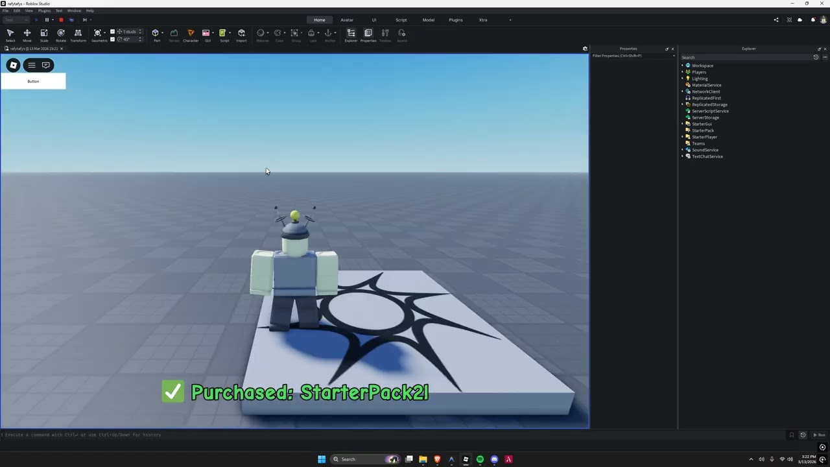Expand the Workspace node
The height and width of the screenshot is (467, 830).
coord(682,66)
